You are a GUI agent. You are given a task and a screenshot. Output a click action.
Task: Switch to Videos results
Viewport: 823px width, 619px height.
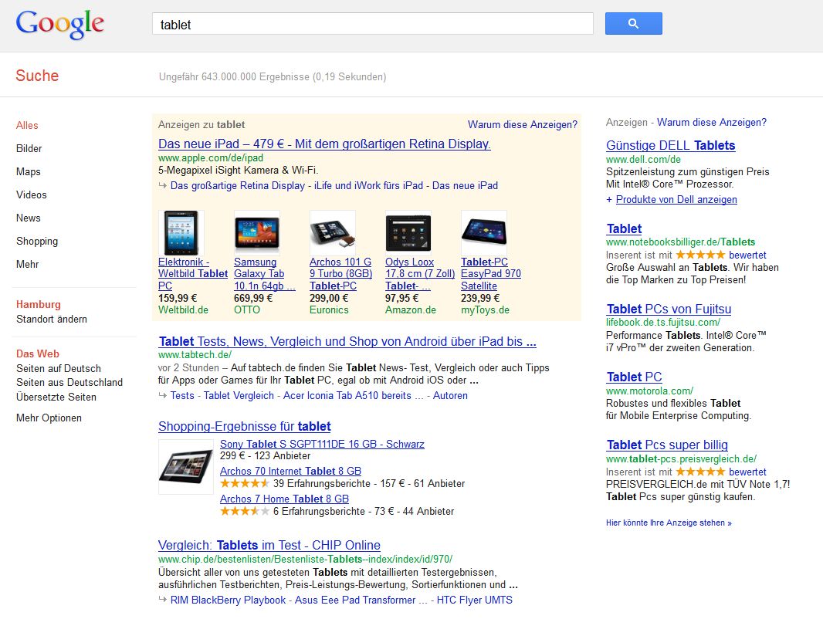[32, 194]
